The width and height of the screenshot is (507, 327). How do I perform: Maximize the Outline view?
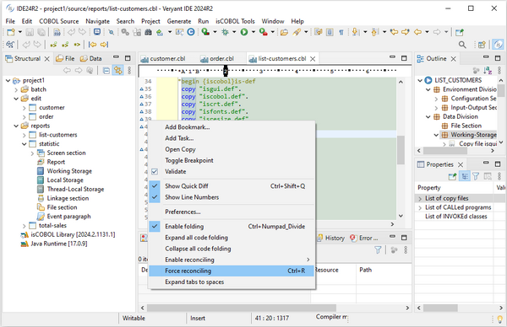(x=498, y=58)
